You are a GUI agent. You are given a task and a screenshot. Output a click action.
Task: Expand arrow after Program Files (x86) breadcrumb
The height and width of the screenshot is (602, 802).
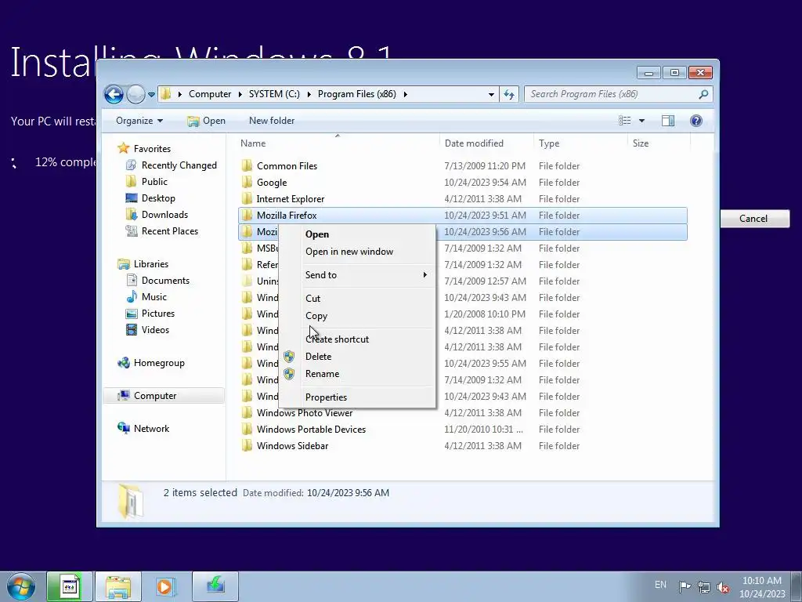(x=405, y=94)
